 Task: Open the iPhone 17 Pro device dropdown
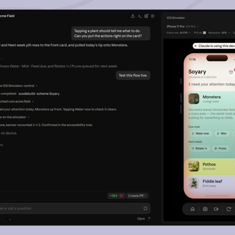tap(183, 27)
